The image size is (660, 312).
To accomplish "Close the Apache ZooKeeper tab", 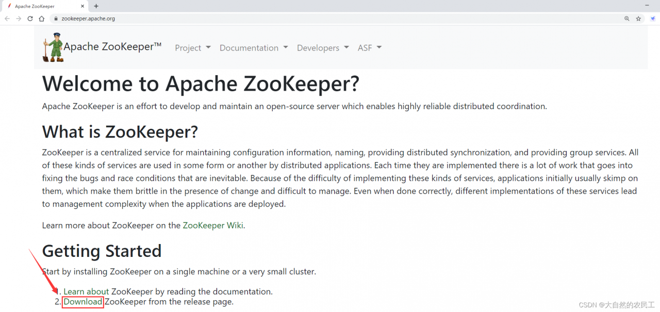I will click(x=82, y=6).
